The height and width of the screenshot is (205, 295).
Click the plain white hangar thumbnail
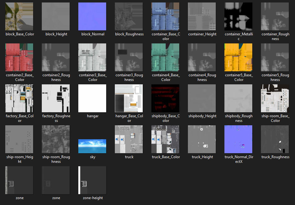92,98
